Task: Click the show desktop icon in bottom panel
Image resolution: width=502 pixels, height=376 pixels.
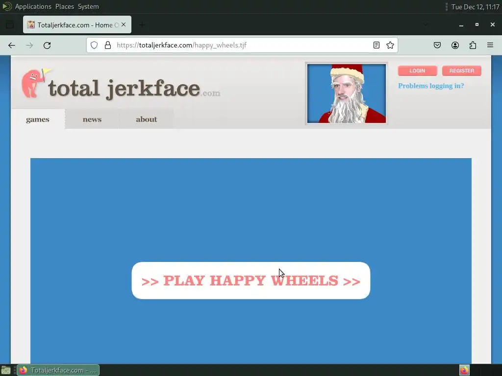Action: click(x=6, y=370)
